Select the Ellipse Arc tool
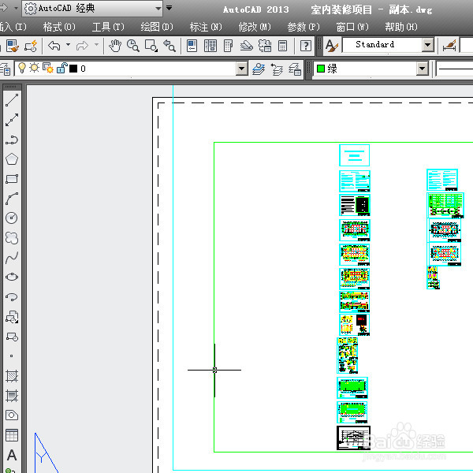This screenshot has height=473, width=473. pyautogui.click(x=12, y=297)
